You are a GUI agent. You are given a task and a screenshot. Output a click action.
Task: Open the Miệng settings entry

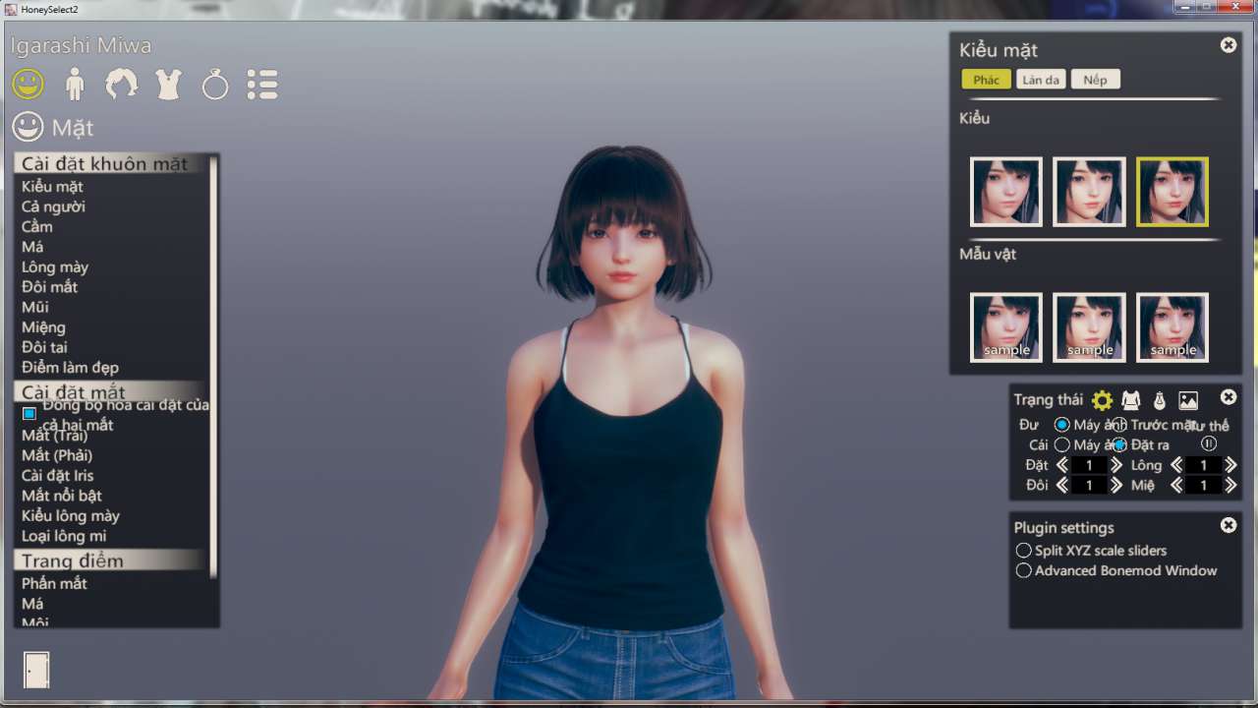point(43,327)
